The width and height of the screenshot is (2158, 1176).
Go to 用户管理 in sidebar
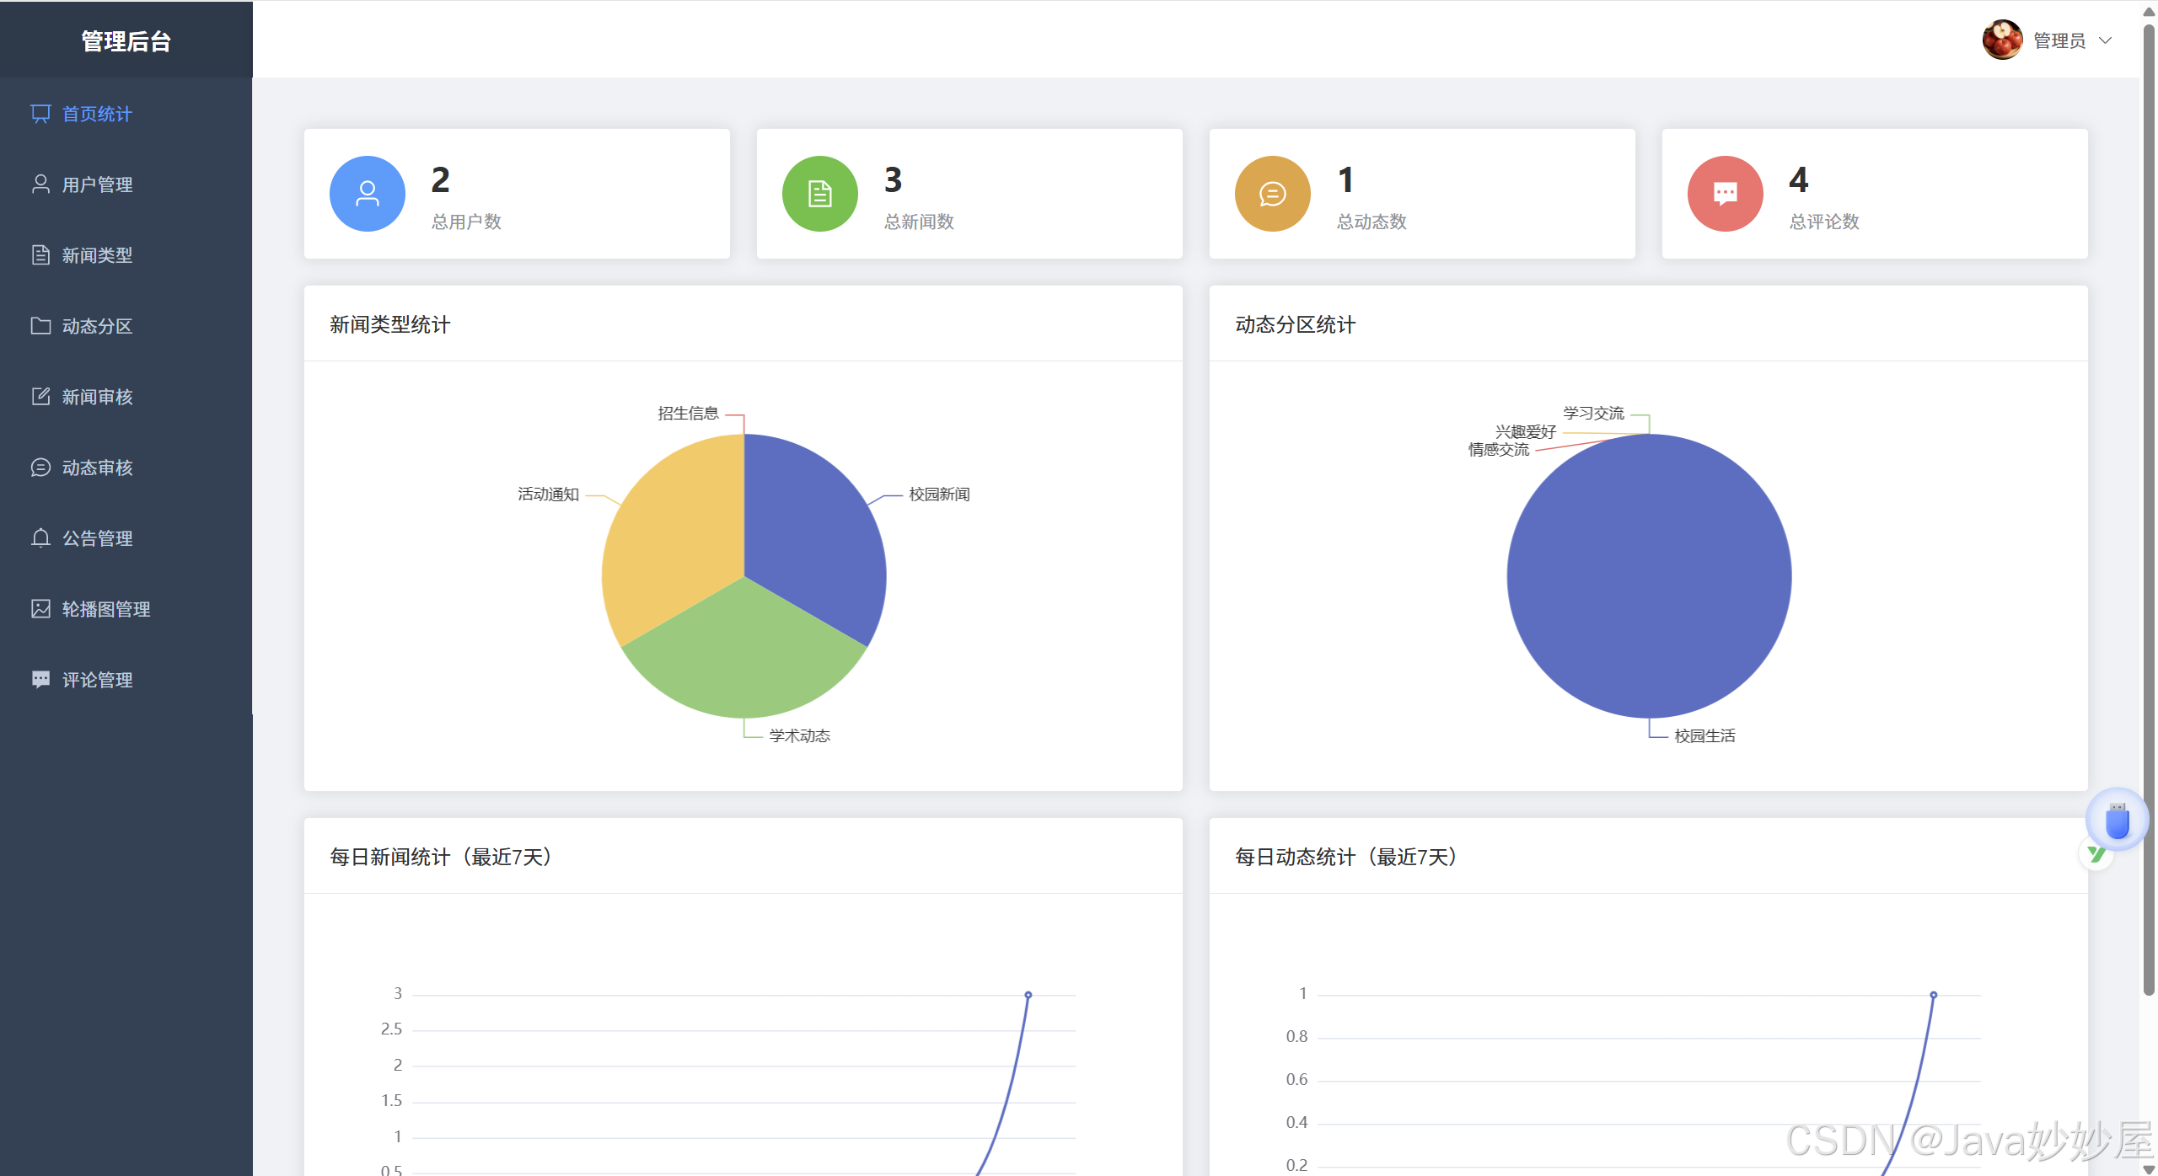click(x=97, y=184)
